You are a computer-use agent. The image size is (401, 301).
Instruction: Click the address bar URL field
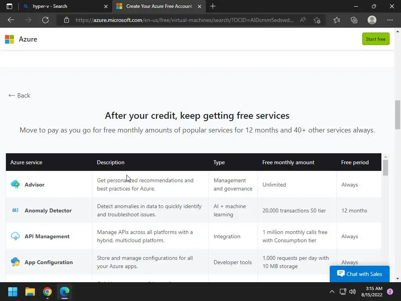[184, 20]
